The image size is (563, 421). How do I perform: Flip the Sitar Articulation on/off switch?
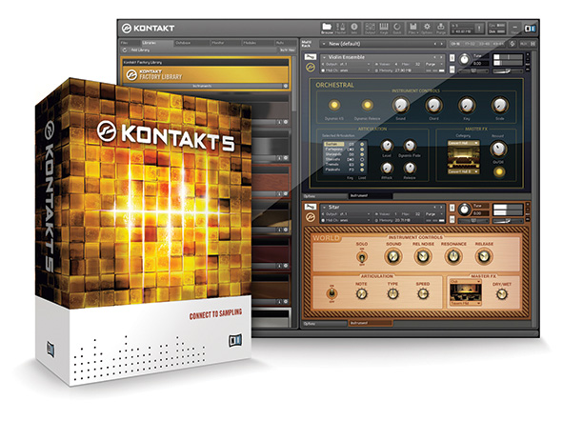coord(332,293)
